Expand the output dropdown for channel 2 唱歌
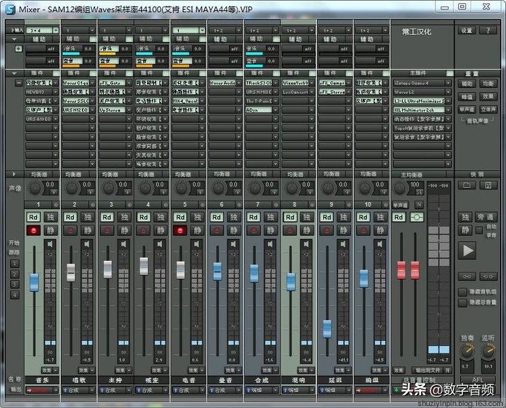Screen dimensions: 506x408 point(92,390)
